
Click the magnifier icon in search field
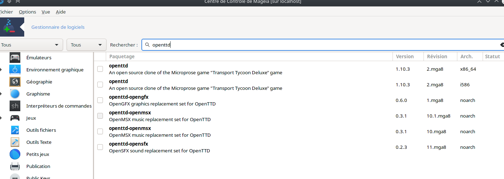pyautogui.click(x=147, y=45)
